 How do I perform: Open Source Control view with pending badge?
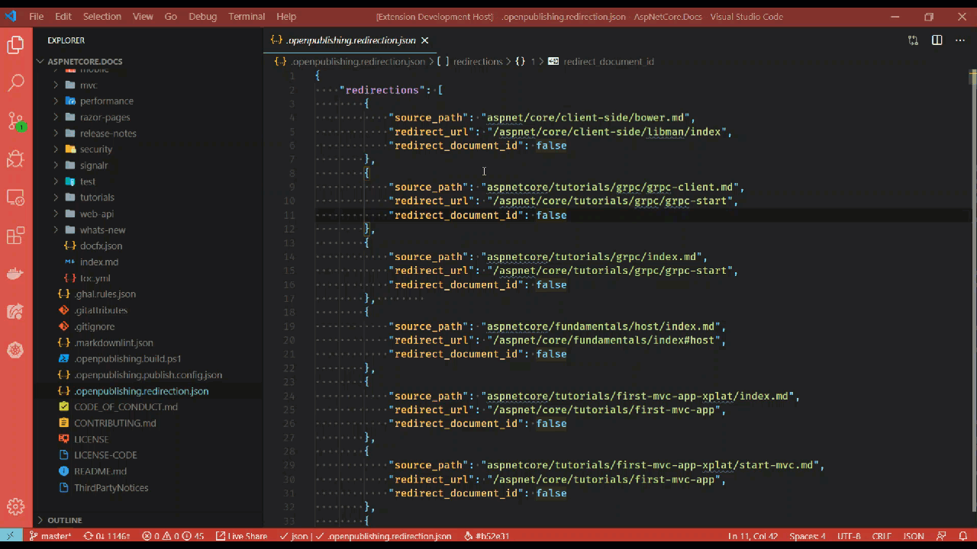click(x=16, y=121)
